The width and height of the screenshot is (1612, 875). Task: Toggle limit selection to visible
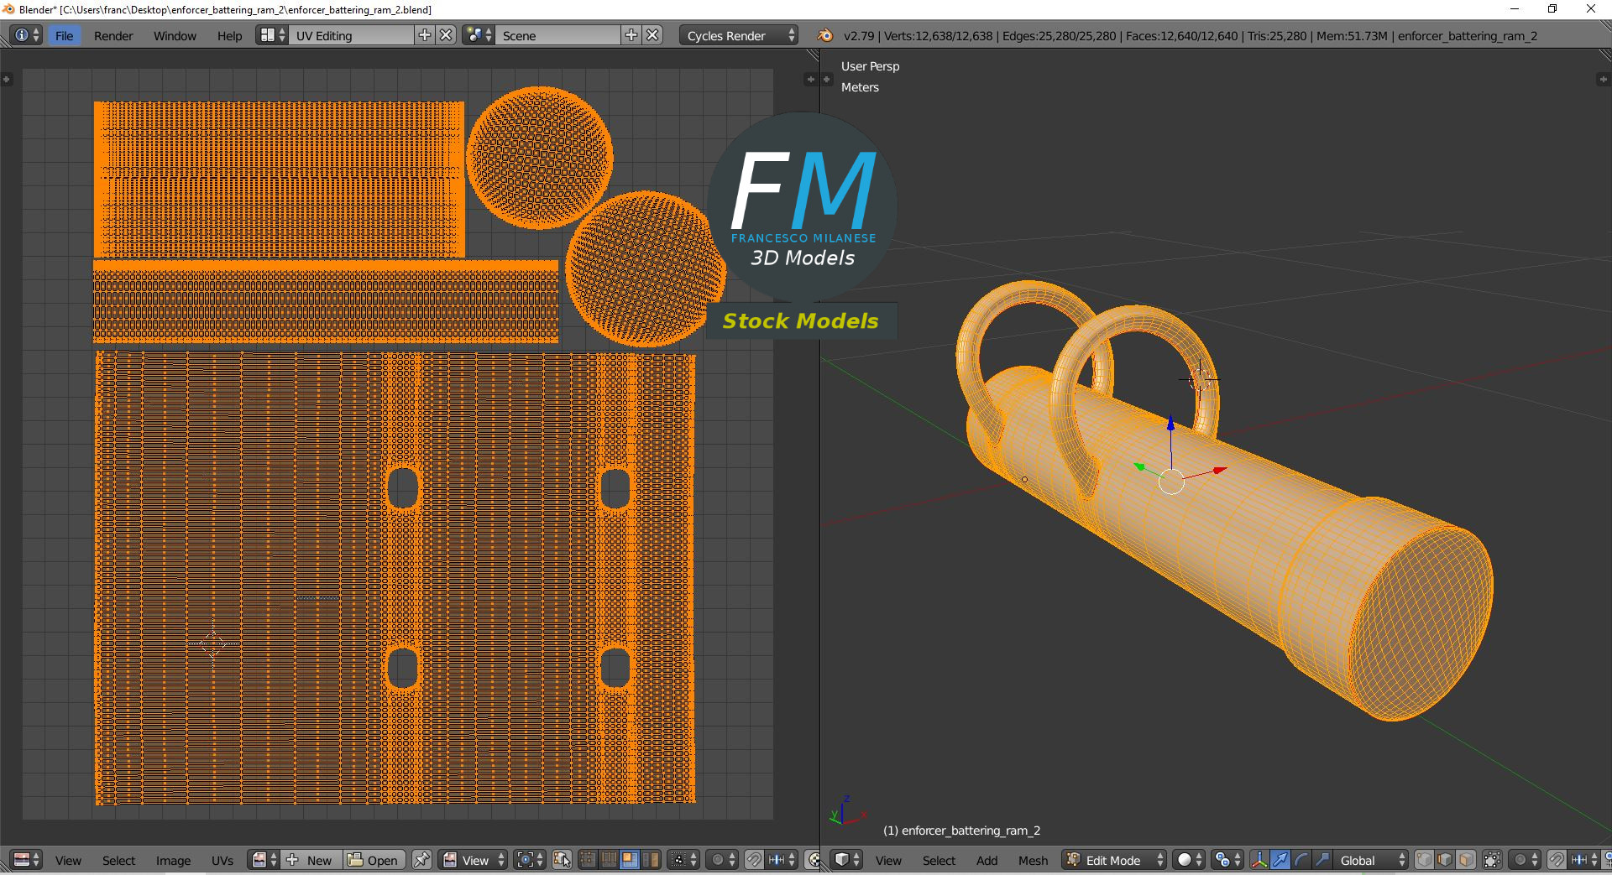(x=1492, y=860)
